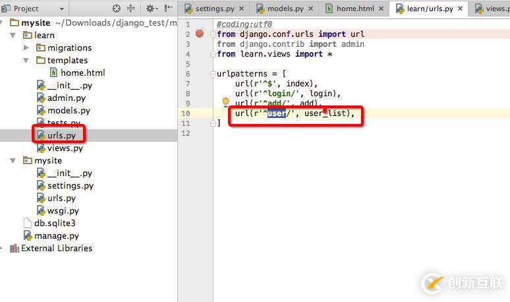Select the migrations folder
The width and height of the screenshot is (510, 302).
(69, 48)
